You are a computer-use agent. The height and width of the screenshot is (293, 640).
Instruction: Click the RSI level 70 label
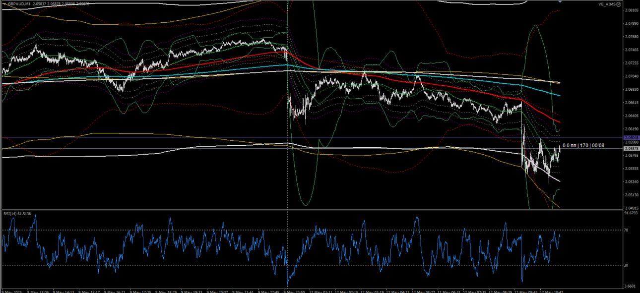click(x=627, y=230)
